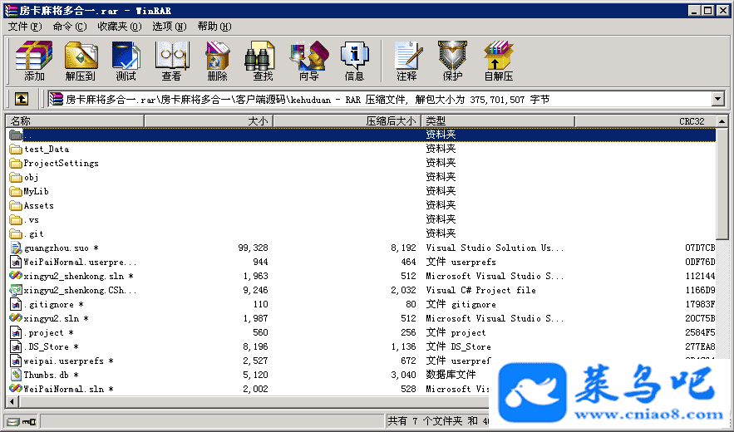Launch the Find (查找) binoculars tool
Image resolution: width=734 pixels, height=432 pixels.
coord(263,61)
